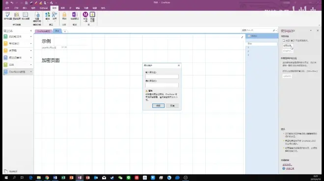The width and height of the screenshot is (324, 181).
Task: Select the 大学院 notebook
Action: (x=13, y=51)
